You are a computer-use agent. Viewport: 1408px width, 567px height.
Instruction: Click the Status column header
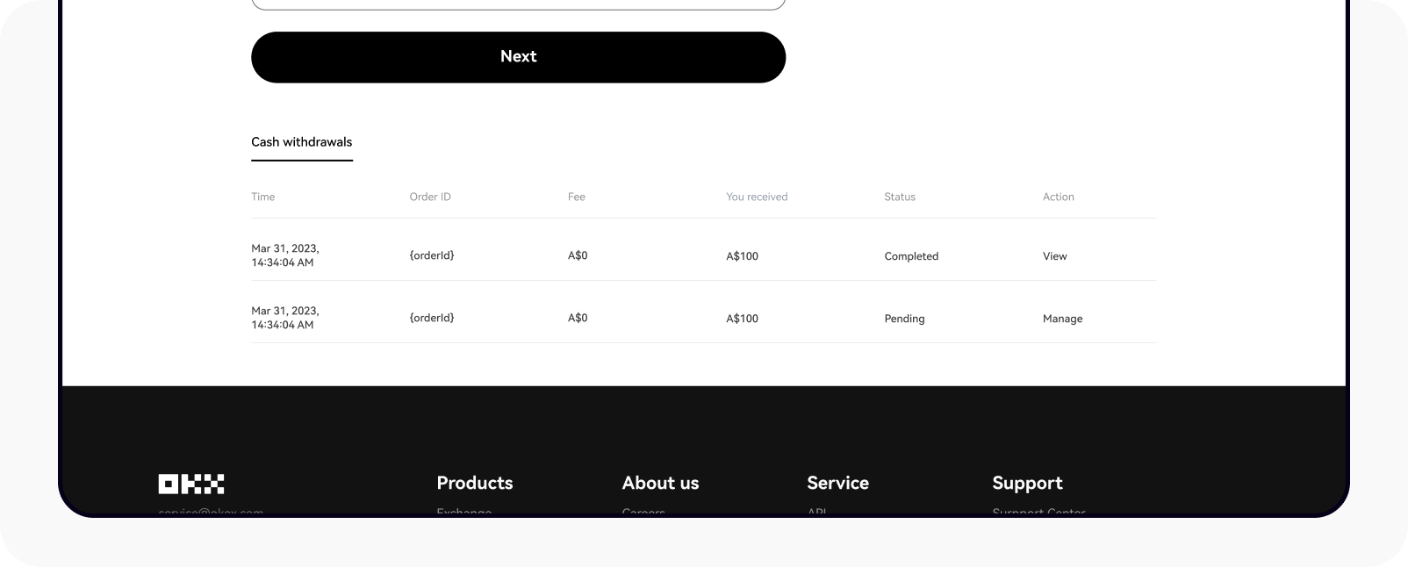click(x=900, y=197)
